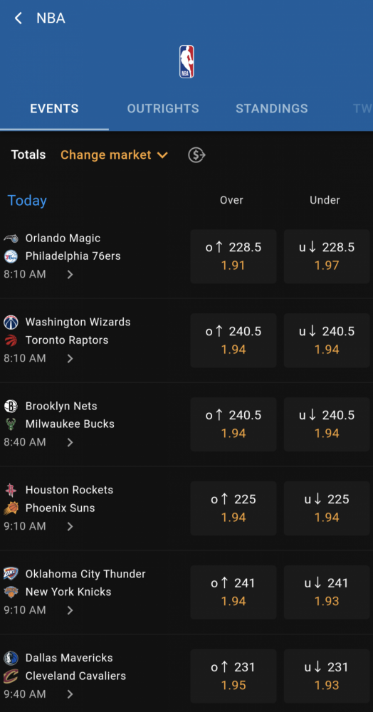Select Over 225 for Rockets vs Suns
Screen dimensions: 373x712
point(233,508)
